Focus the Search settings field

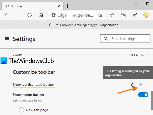125,39
